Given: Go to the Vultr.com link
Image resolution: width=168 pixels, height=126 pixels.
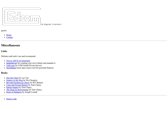Looking at the screenshot, I should [x=10, y=65].
